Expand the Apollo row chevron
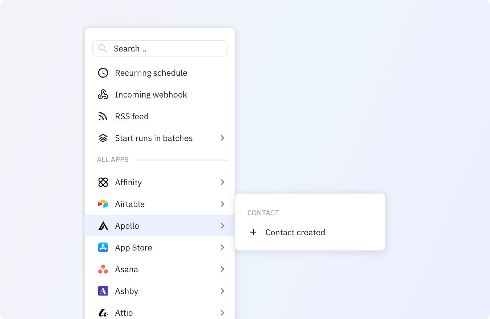This screenshot has width=490, height=319. [223, 226]
